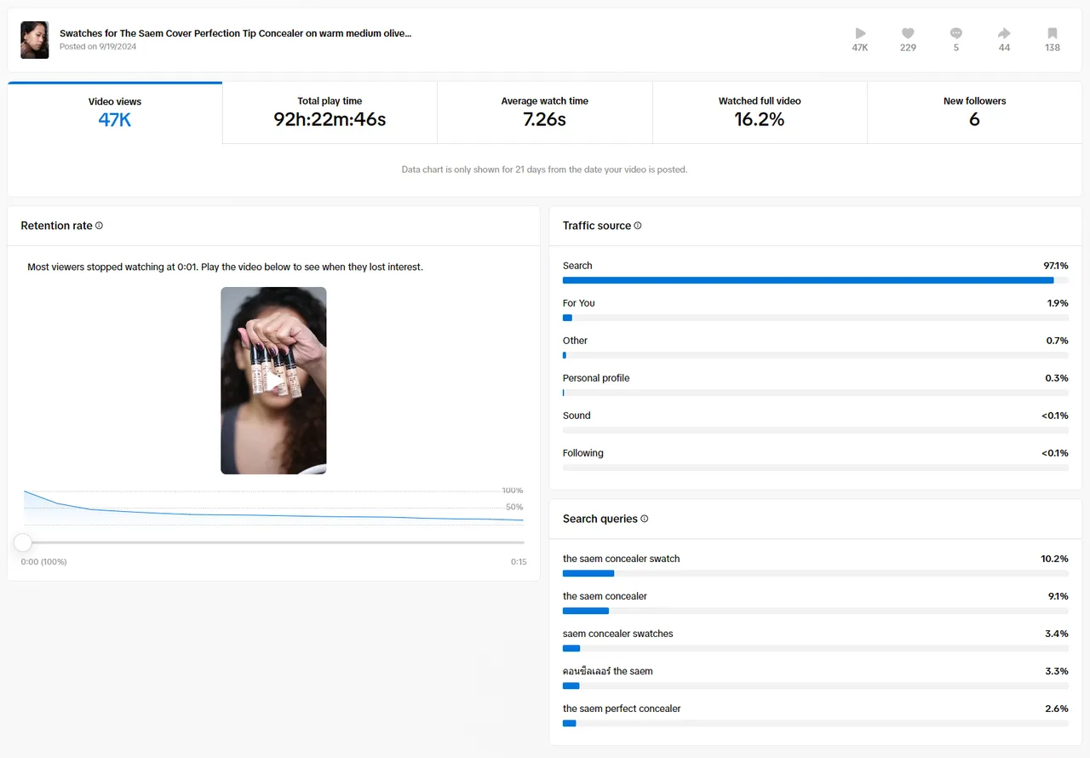Click the heart likes icon

(x=908, y=33)
